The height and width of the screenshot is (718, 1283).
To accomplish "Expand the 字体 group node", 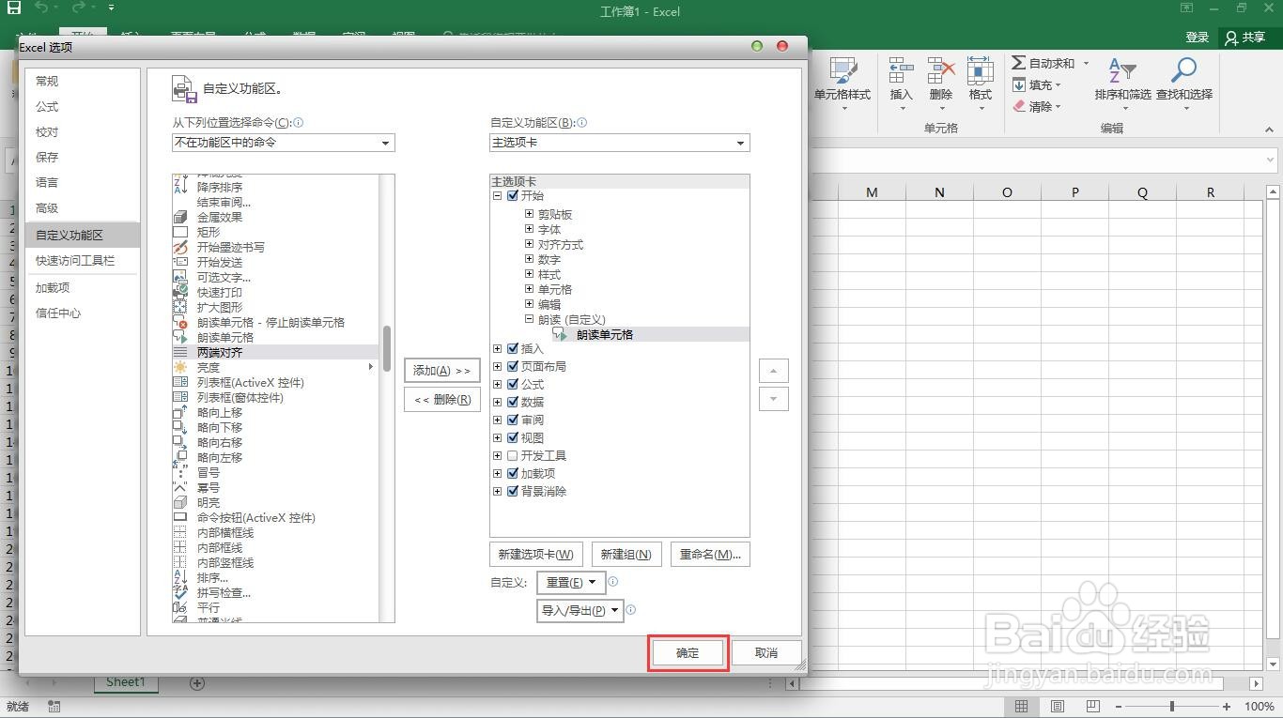I will 530,229.
